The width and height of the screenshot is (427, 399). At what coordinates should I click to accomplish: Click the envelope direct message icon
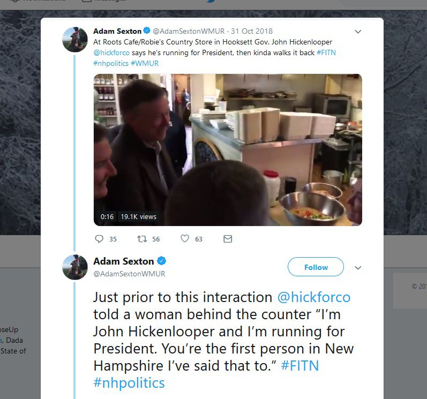coord(228,239)
